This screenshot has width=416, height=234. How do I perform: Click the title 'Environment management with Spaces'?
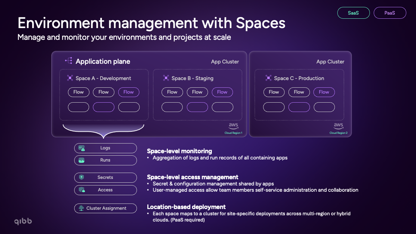pyautogui.click(x=151, y=23)
